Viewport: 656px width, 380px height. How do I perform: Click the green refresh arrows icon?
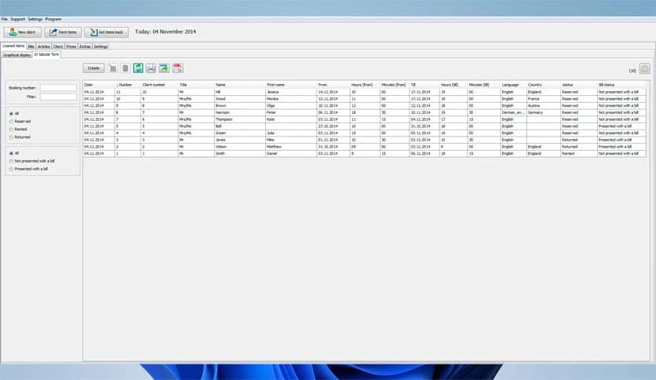pos(138,68)
